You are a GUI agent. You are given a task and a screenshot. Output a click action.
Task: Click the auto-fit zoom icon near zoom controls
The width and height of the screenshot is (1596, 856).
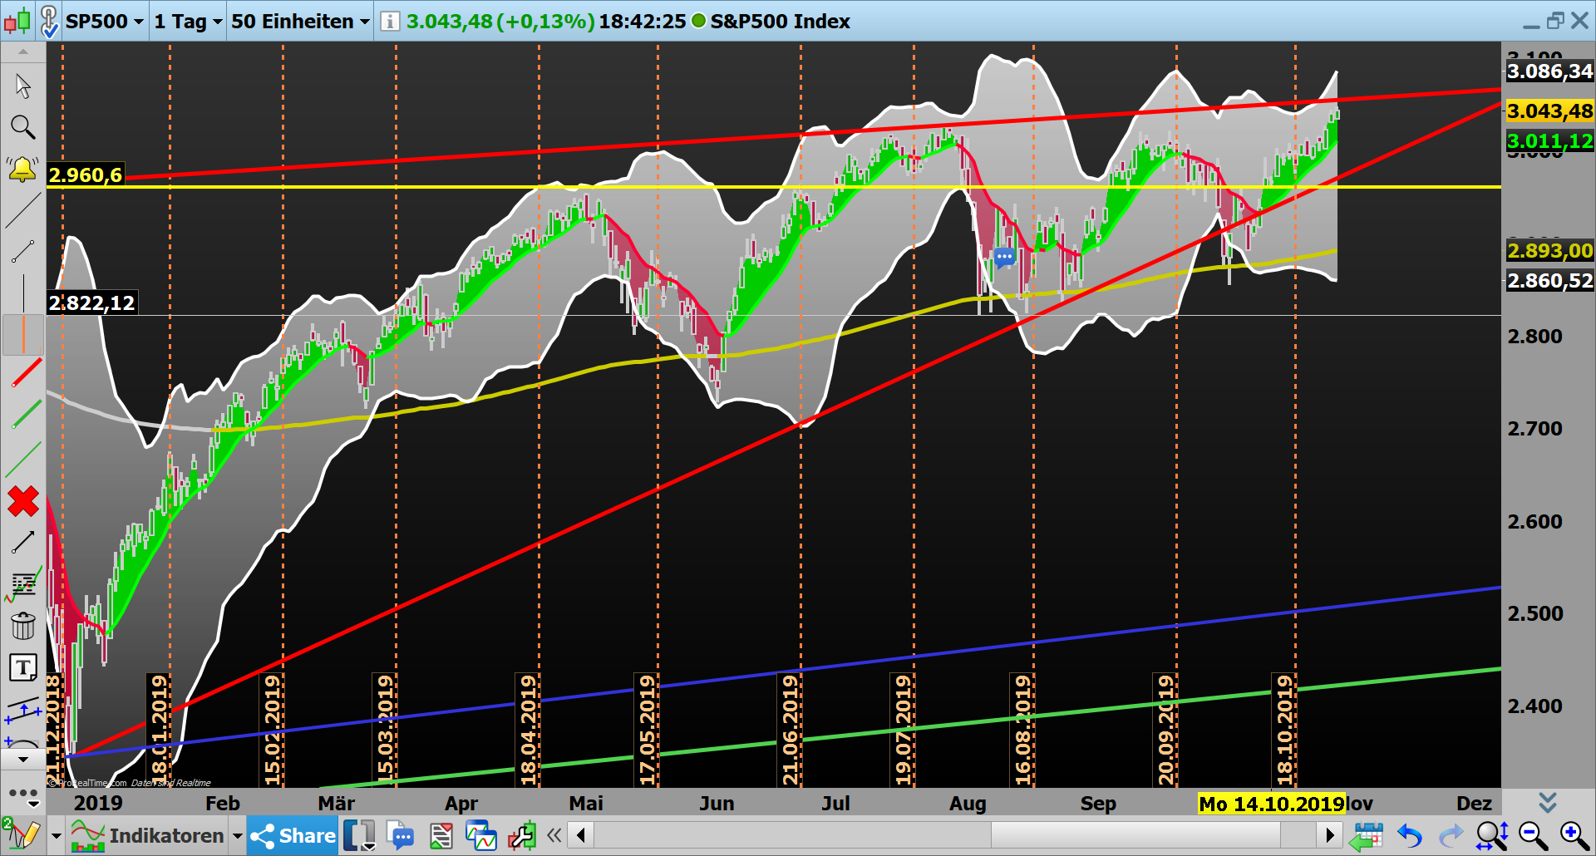pyautogui.click(x=1492, y=835)
